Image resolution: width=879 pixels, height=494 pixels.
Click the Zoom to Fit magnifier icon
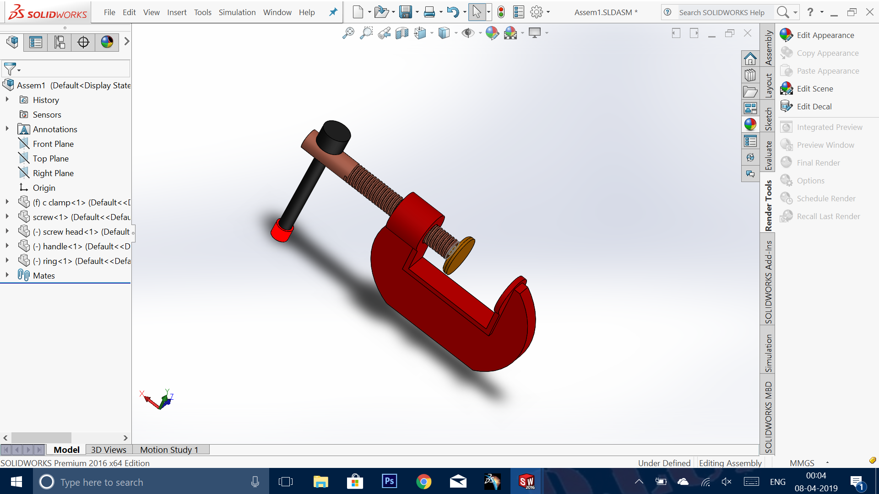[348, 33]
